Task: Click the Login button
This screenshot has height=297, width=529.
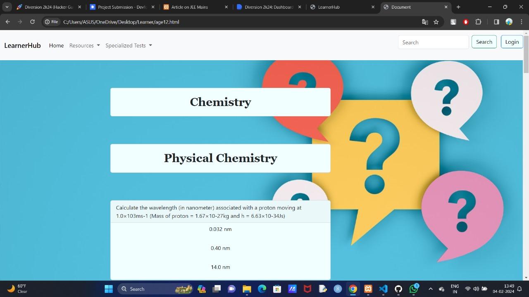Action: (x=512, y=42)
